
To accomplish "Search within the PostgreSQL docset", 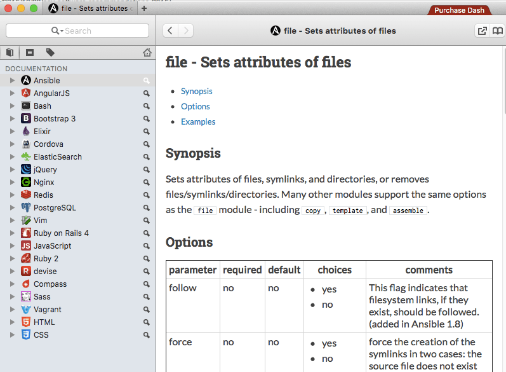I will click(x=147, y=208).
